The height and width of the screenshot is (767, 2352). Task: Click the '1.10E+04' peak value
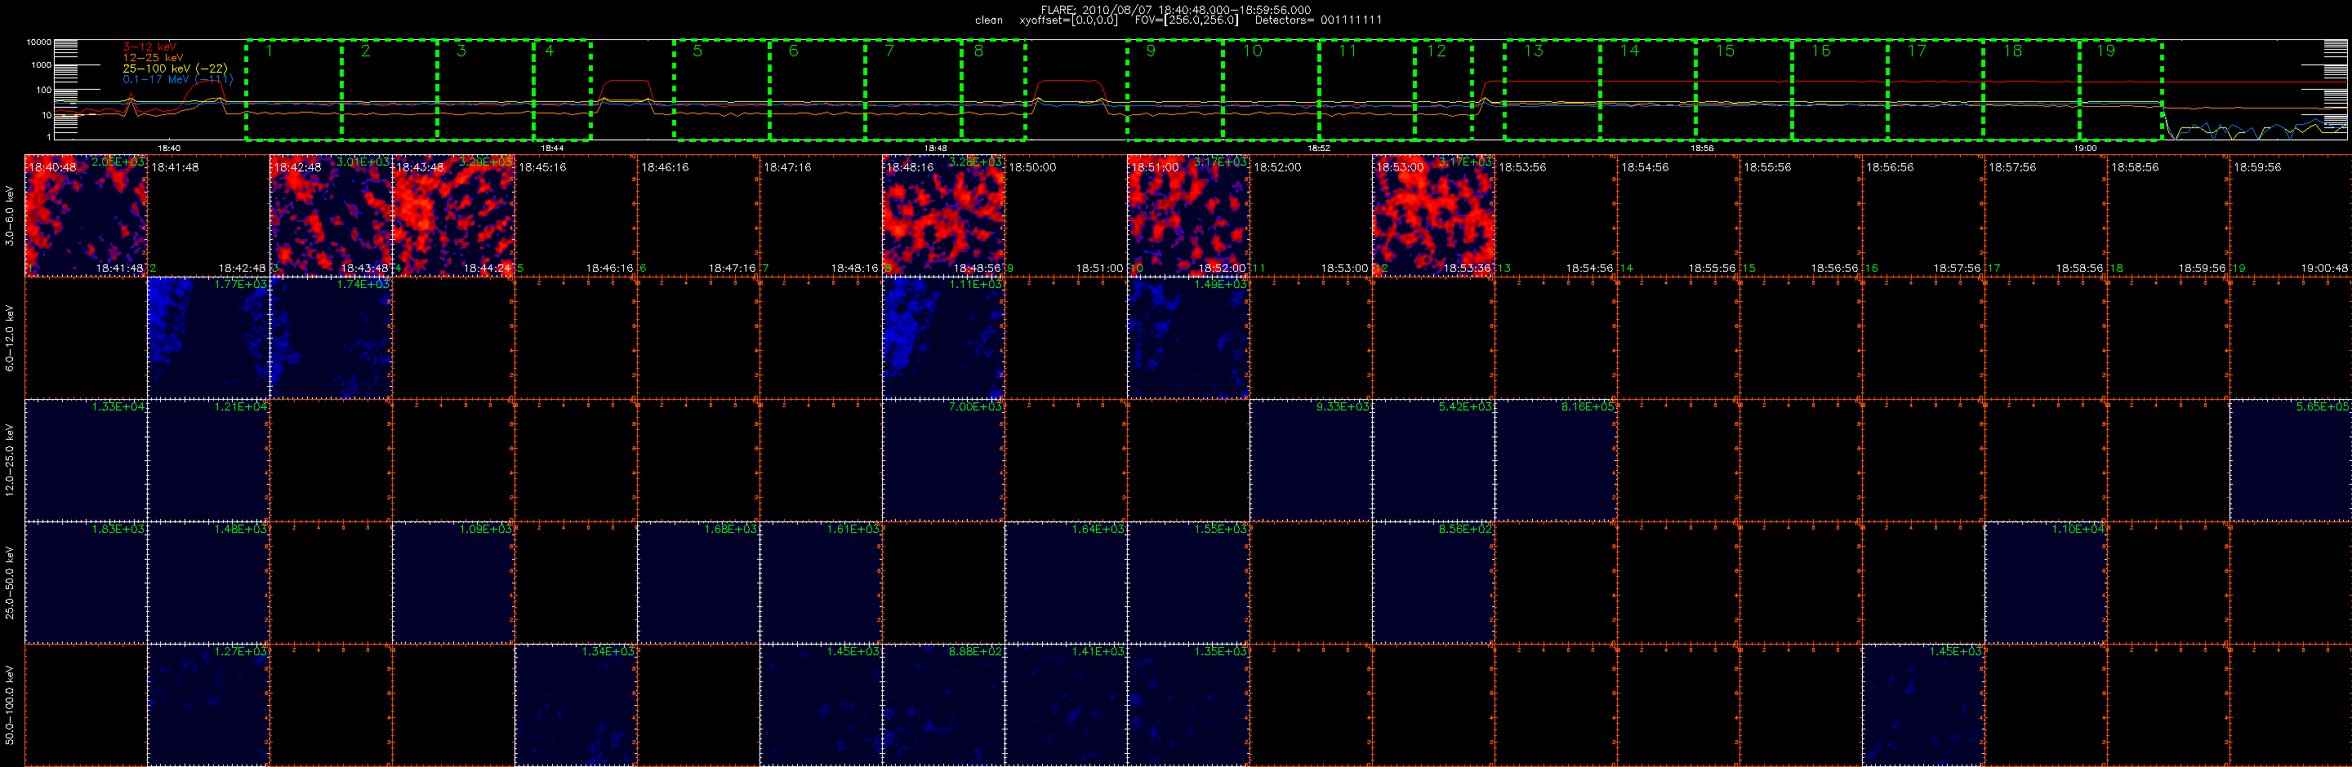tap(2078, 529)
